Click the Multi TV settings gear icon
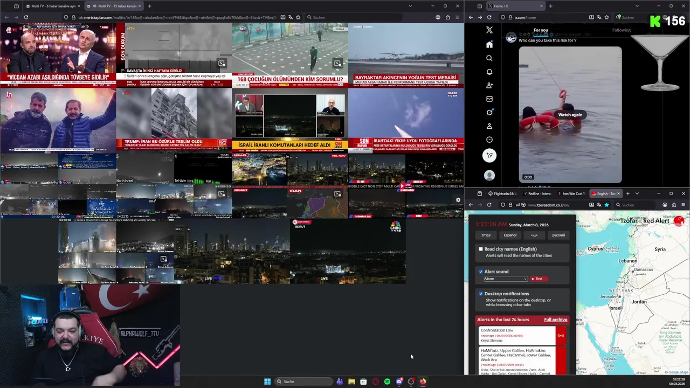Image resolution: width=690 pixels, height=388 pixels. tap(458, 200)
